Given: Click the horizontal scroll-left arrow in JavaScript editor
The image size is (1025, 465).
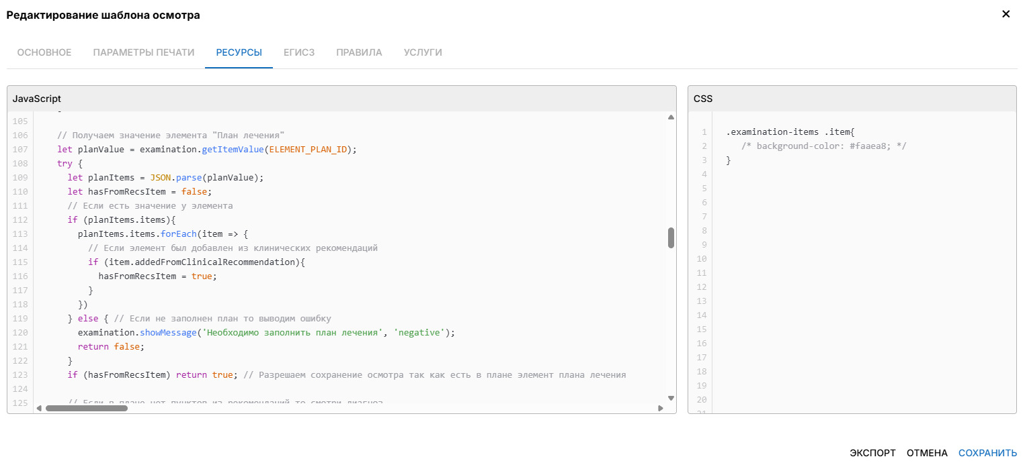Looking at the screenshot, I should click(x=39, y=408).
